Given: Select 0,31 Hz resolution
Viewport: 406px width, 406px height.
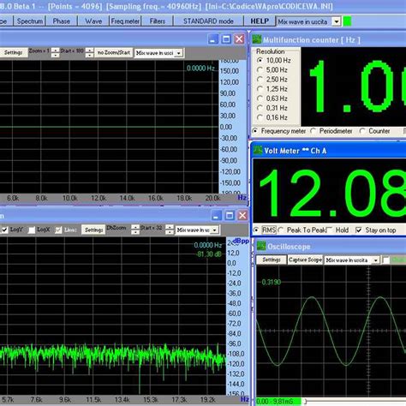Looking at the screenshot, I should pyautogui.click(x=260, y=108).
